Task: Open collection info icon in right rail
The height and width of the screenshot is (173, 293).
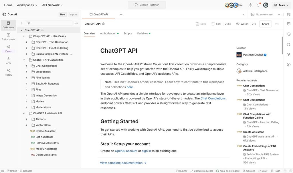Action: [x=289, y=65]
